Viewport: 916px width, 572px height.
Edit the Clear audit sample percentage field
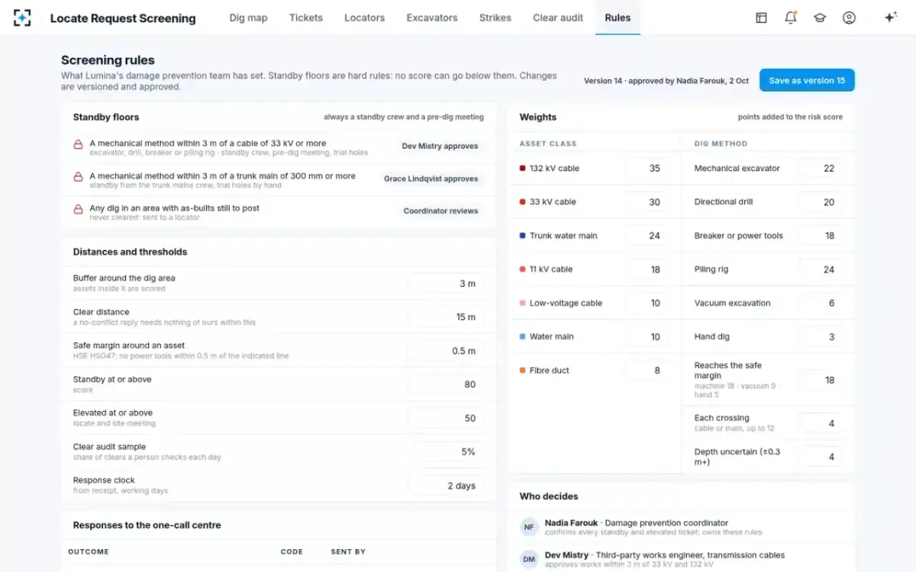click(446, 451)
